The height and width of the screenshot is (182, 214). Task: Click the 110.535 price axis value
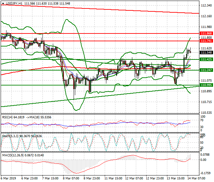pyautogui.click(x=206, y=113)
